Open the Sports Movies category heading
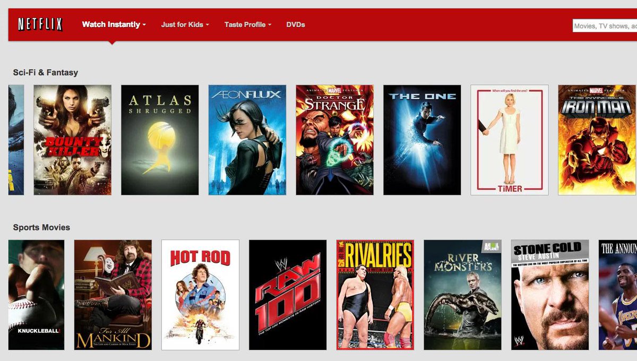The image size is (637, 361). (x=41, y=227)
